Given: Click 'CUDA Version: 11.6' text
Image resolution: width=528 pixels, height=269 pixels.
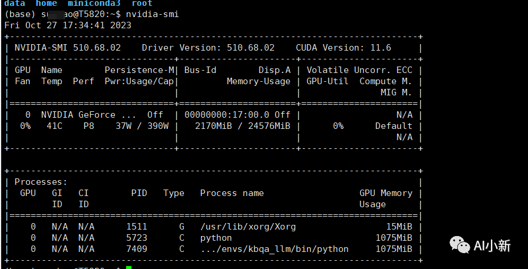Looking at the screenshot, I should (x=344, y=48).
